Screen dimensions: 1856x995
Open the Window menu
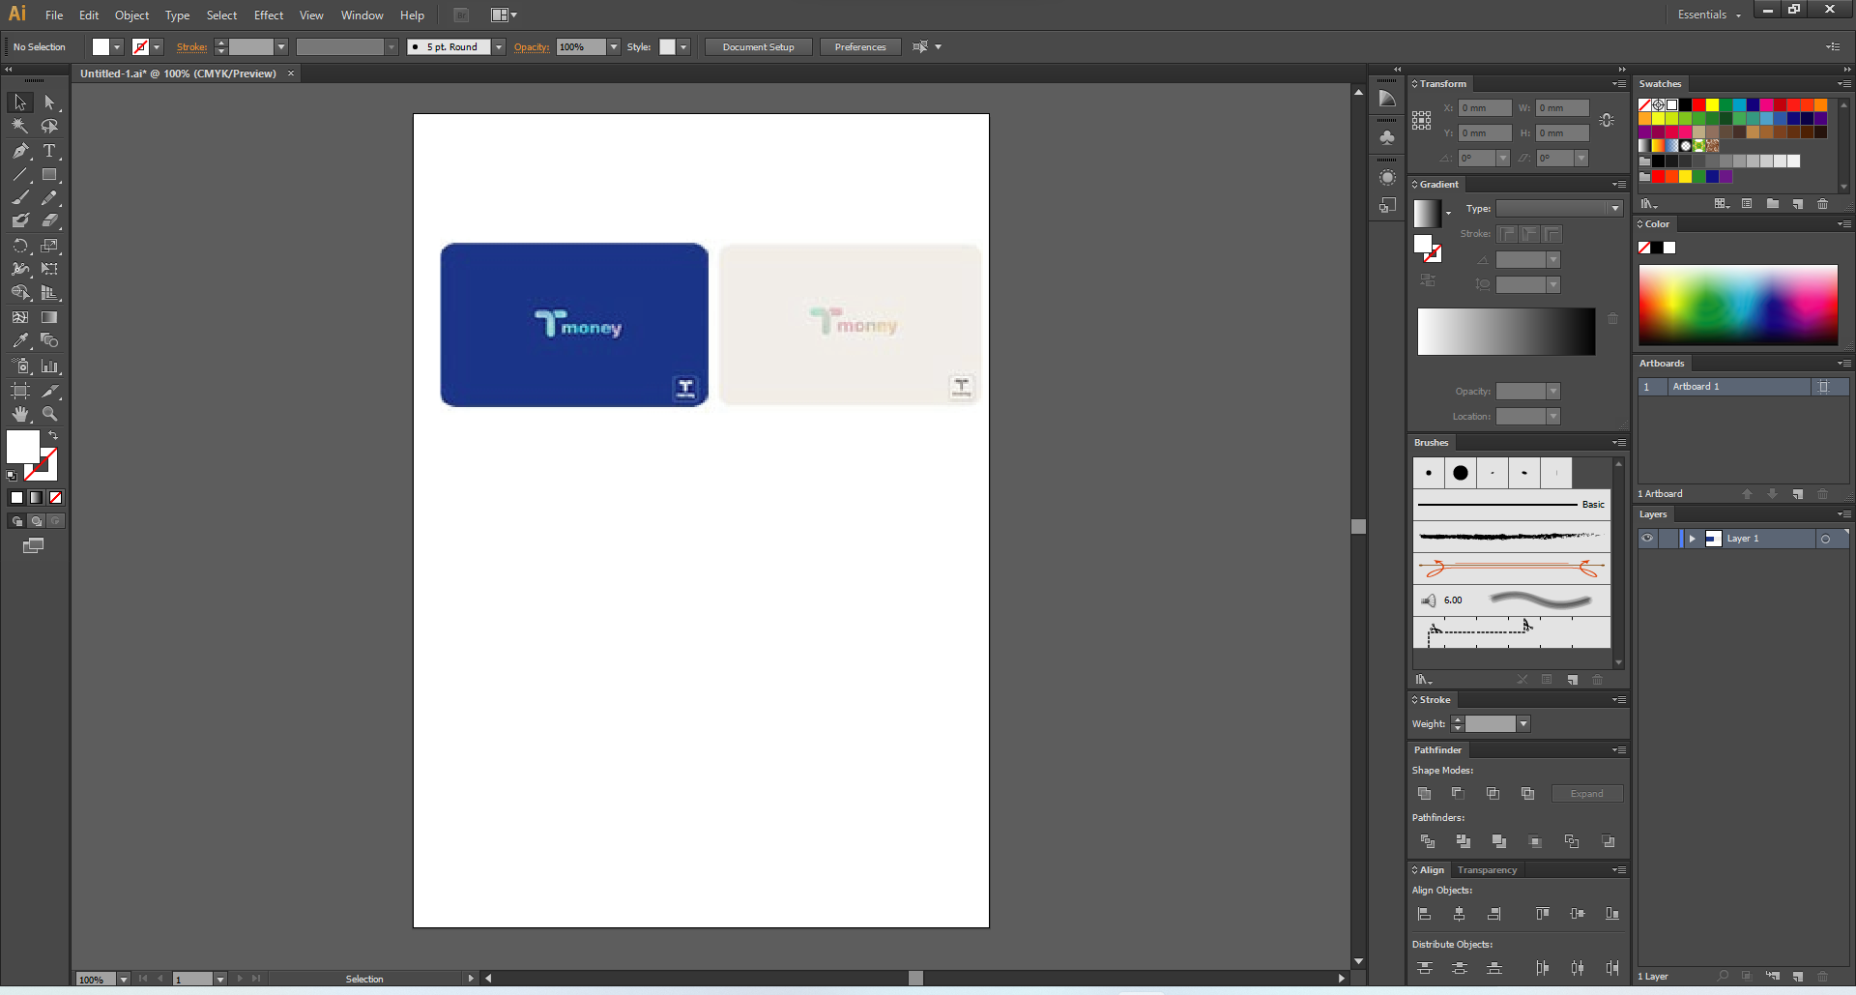tap(362, 15)
